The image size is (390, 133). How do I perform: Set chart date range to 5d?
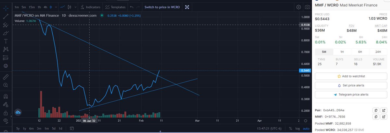tap(54, 128)
